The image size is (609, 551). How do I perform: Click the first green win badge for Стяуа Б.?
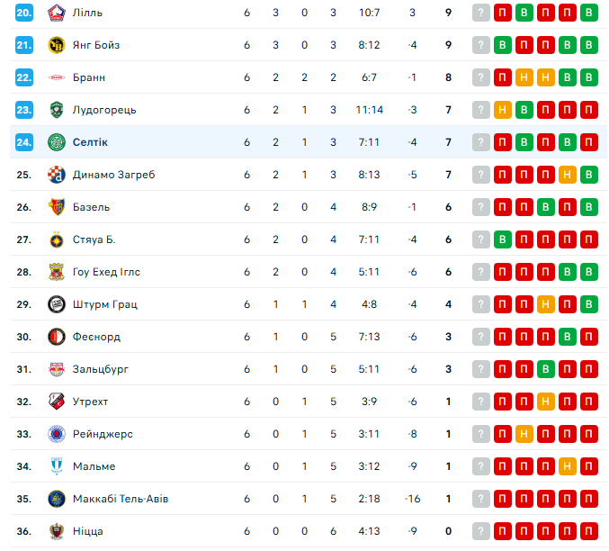pos(503,239)
